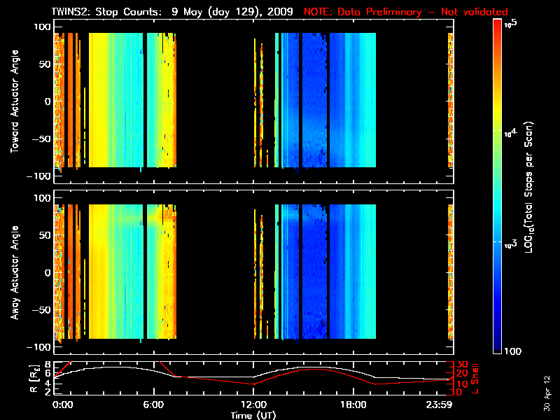
Task: Click the 6:00 time tick label
Action: pos(153,405)
